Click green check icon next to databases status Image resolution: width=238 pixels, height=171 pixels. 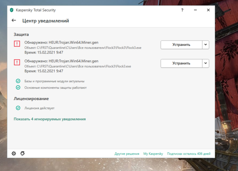click(x=18, y=81)
